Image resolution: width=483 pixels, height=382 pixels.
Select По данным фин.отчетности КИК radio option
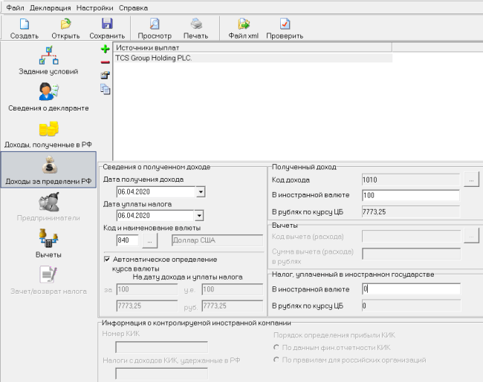click(276, 347)
